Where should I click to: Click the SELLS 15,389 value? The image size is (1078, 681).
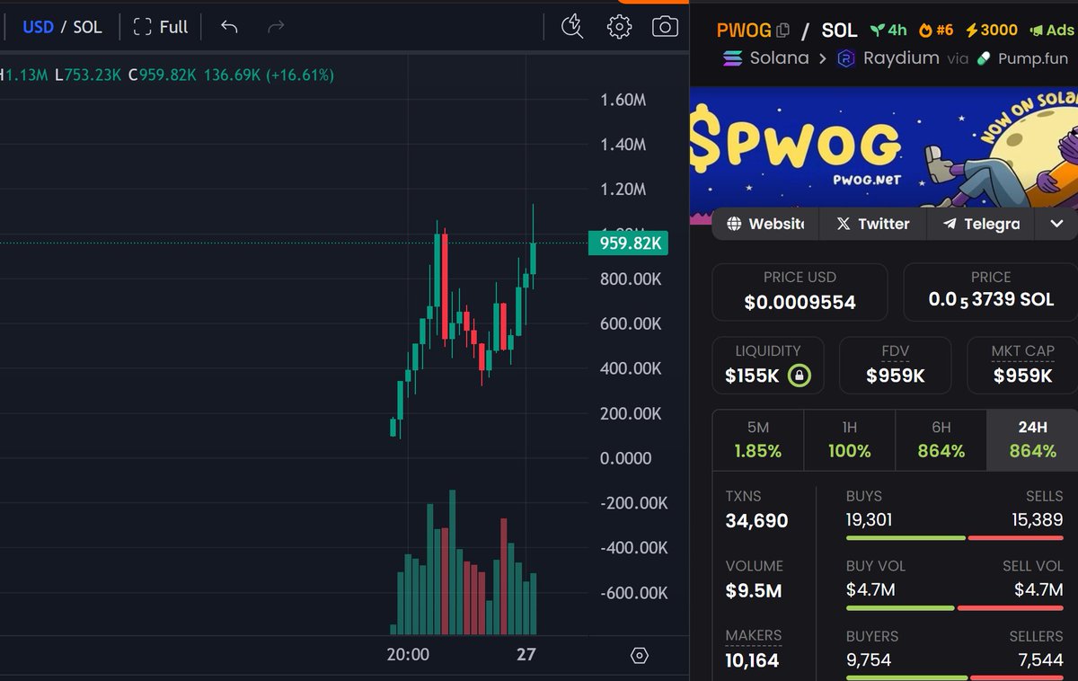pos(1038,519)
